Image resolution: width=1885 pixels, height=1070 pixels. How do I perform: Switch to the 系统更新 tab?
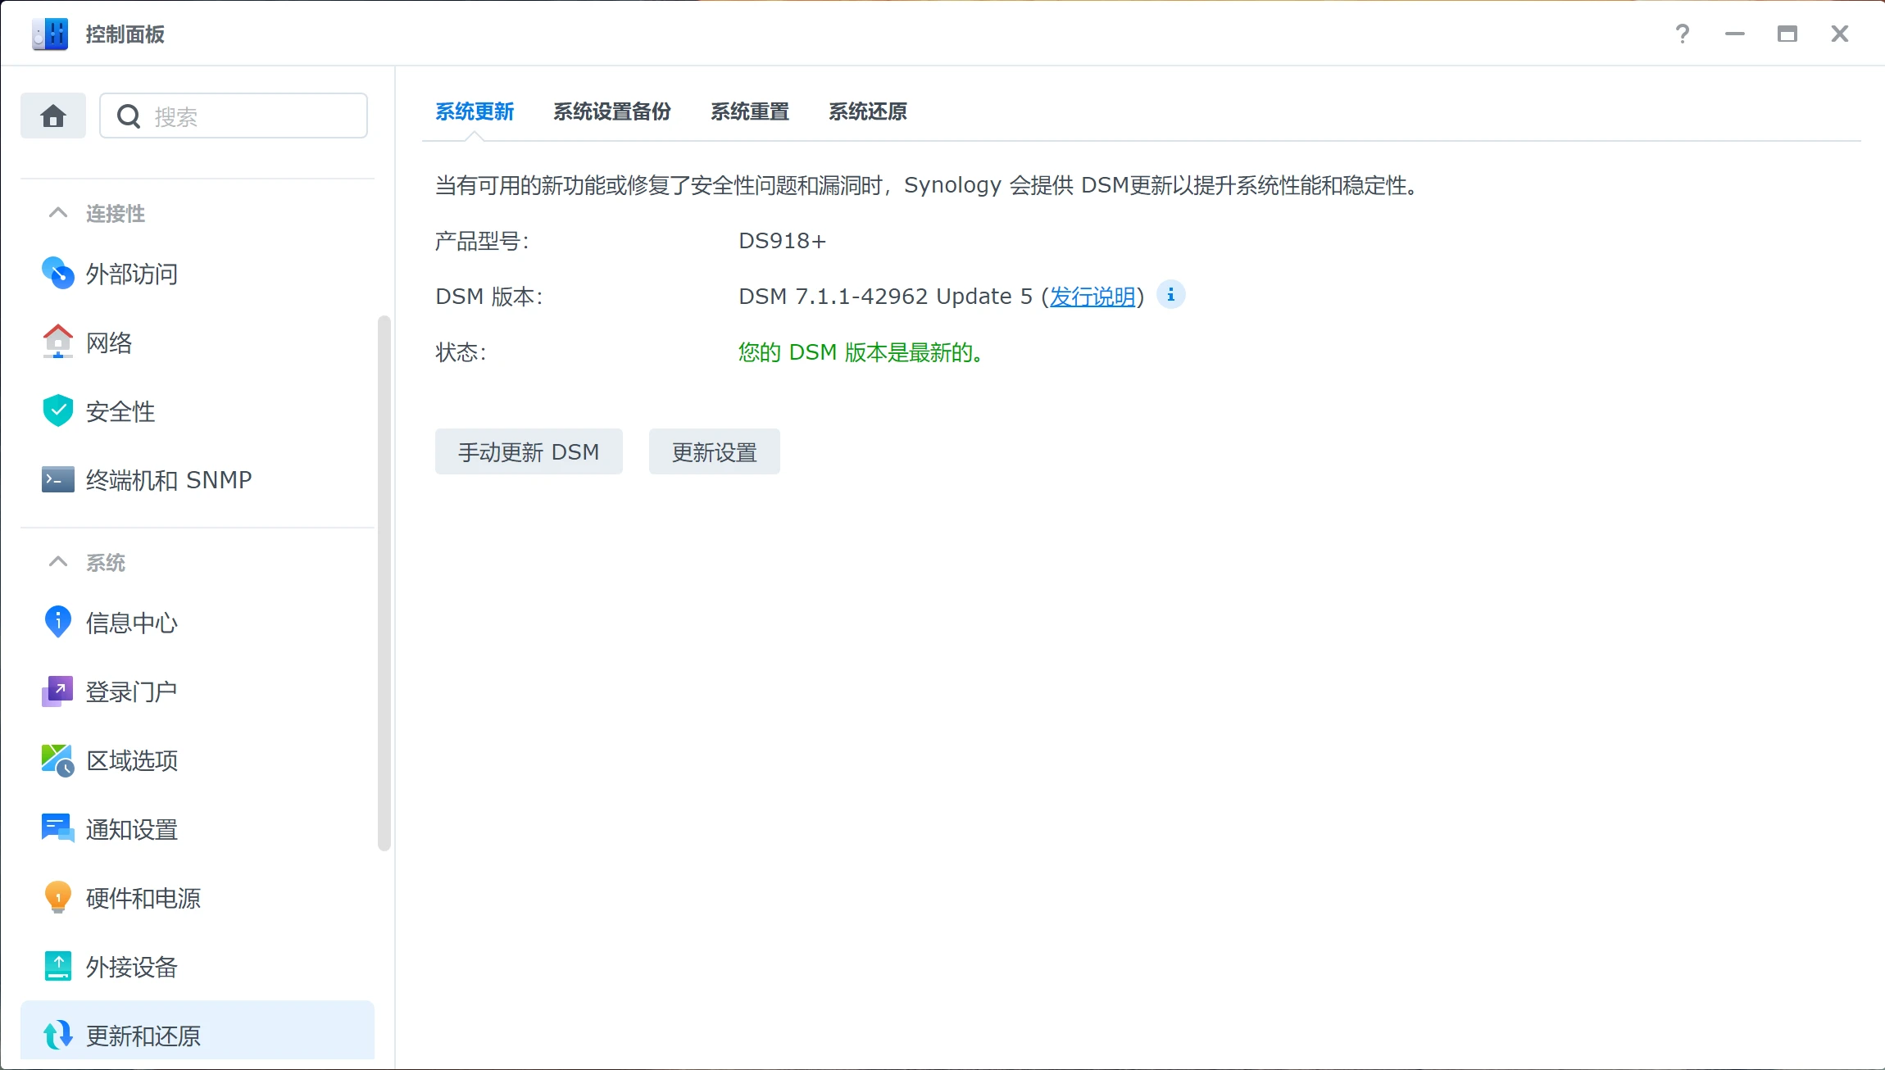pyautogui.click(x=475, y=111)
